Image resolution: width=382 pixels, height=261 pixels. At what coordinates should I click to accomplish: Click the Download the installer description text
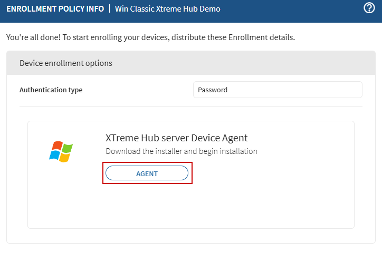181,151
